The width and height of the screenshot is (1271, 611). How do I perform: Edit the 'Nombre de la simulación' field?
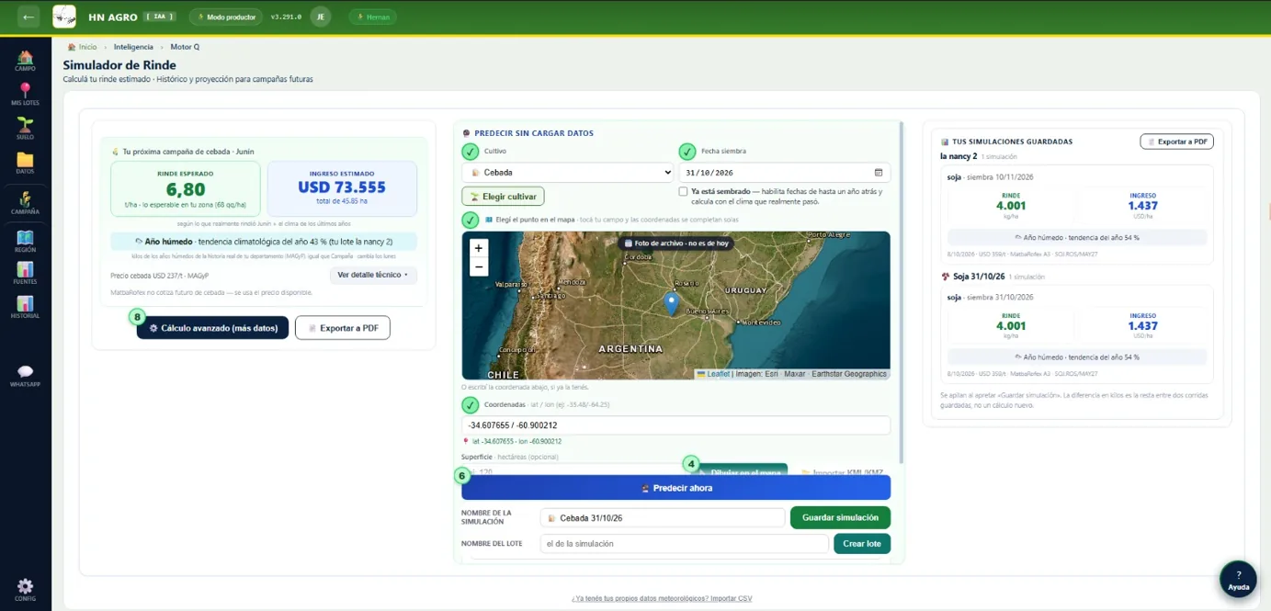(662, 518)
